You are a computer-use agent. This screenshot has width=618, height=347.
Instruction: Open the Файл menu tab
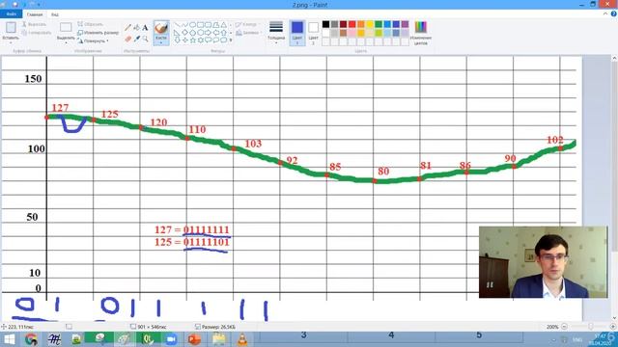point(11,14)
